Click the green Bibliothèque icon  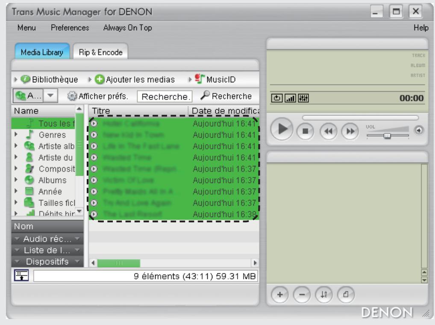(25, 79)
